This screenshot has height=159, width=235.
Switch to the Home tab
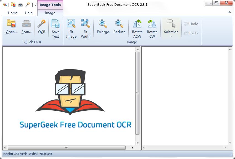(13, 13)
